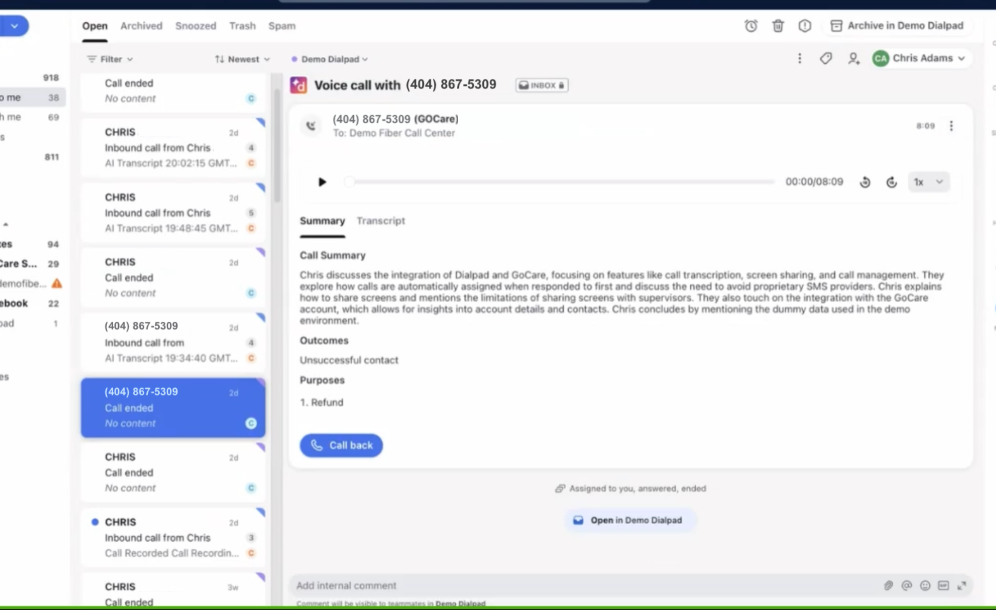This screenshot has width=996, height=610.
Task: Open unread CHRIS Call Recorded conversation
Action: click(x=173, y=537)
